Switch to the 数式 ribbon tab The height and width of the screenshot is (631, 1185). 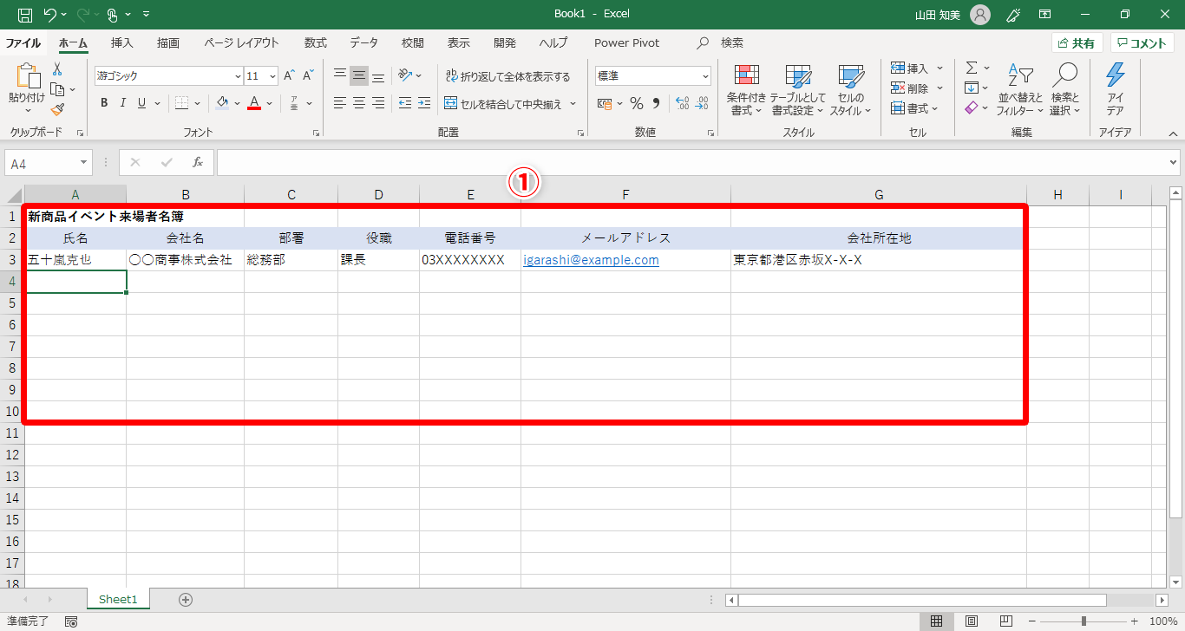(x=316, y=42)
